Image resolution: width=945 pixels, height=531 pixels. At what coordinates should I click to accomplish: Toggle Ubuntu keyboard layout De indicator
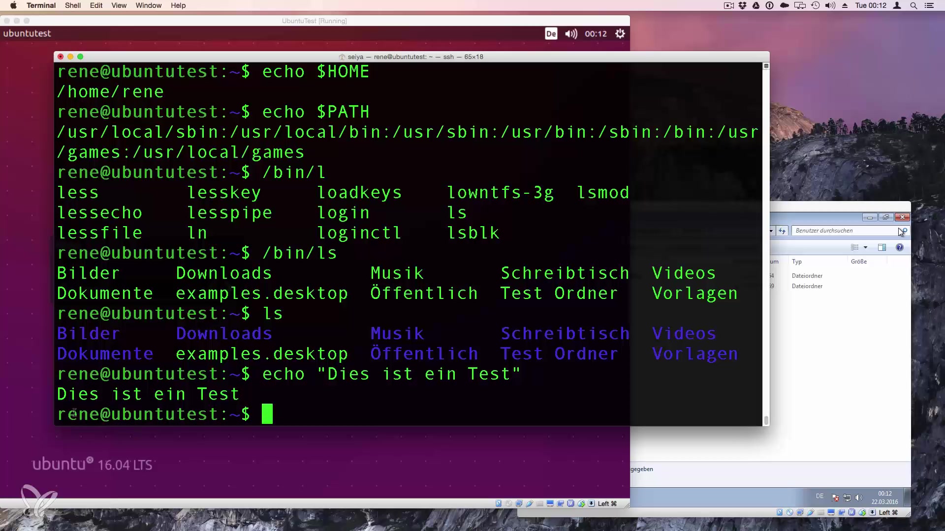(551, 33)
